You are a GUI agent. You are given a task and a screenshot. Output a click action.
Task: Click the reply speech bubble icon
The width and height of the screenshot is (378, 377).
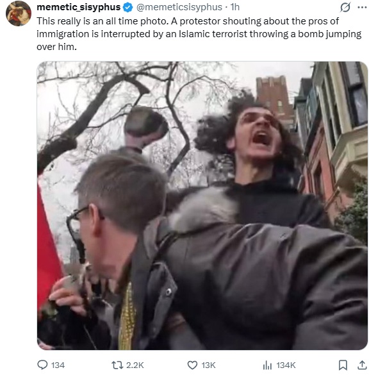pyautogui.click(x=42, y=365)
